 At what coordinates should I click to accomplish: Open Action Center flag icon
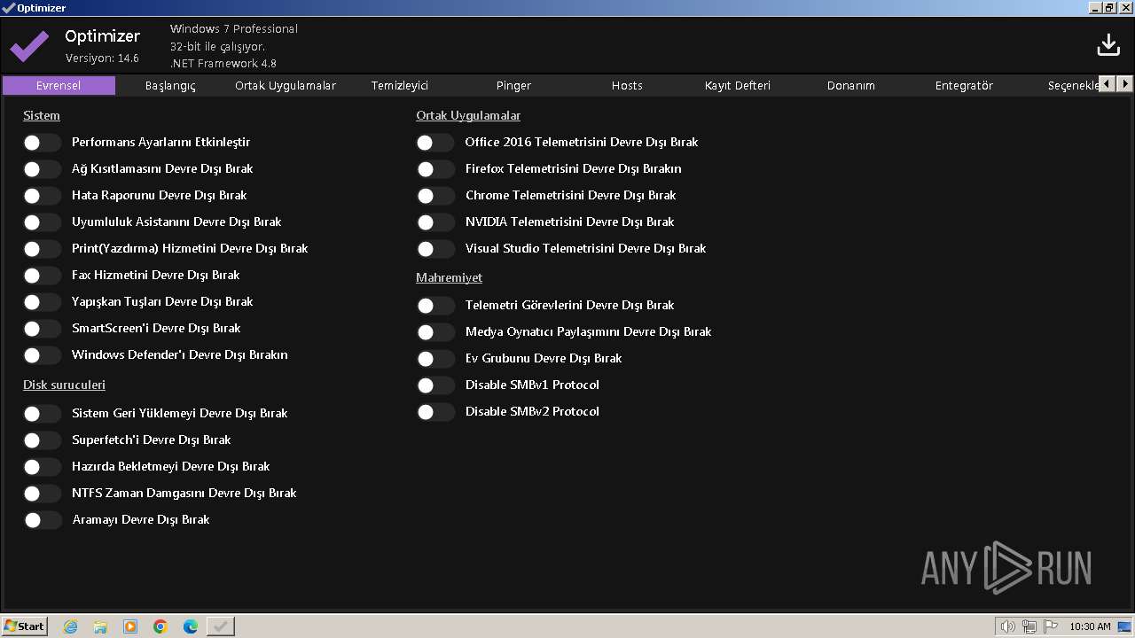tap(1050, 626)
